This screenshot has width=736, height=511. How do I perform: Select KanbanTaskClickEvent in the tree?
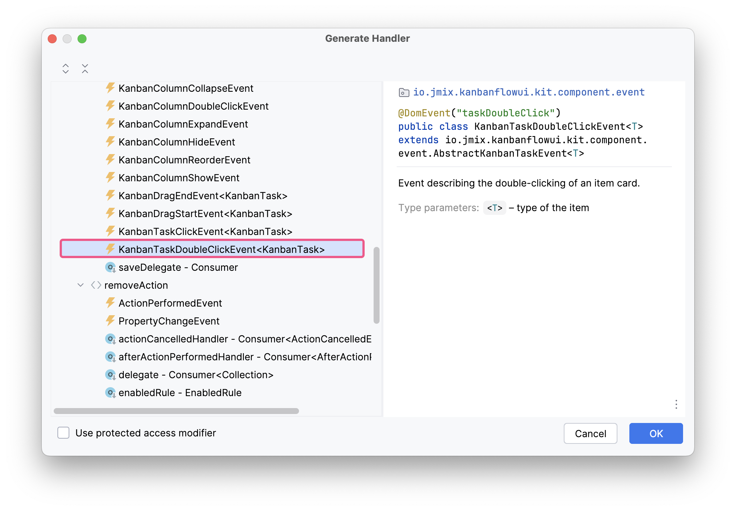click(205, 231)
